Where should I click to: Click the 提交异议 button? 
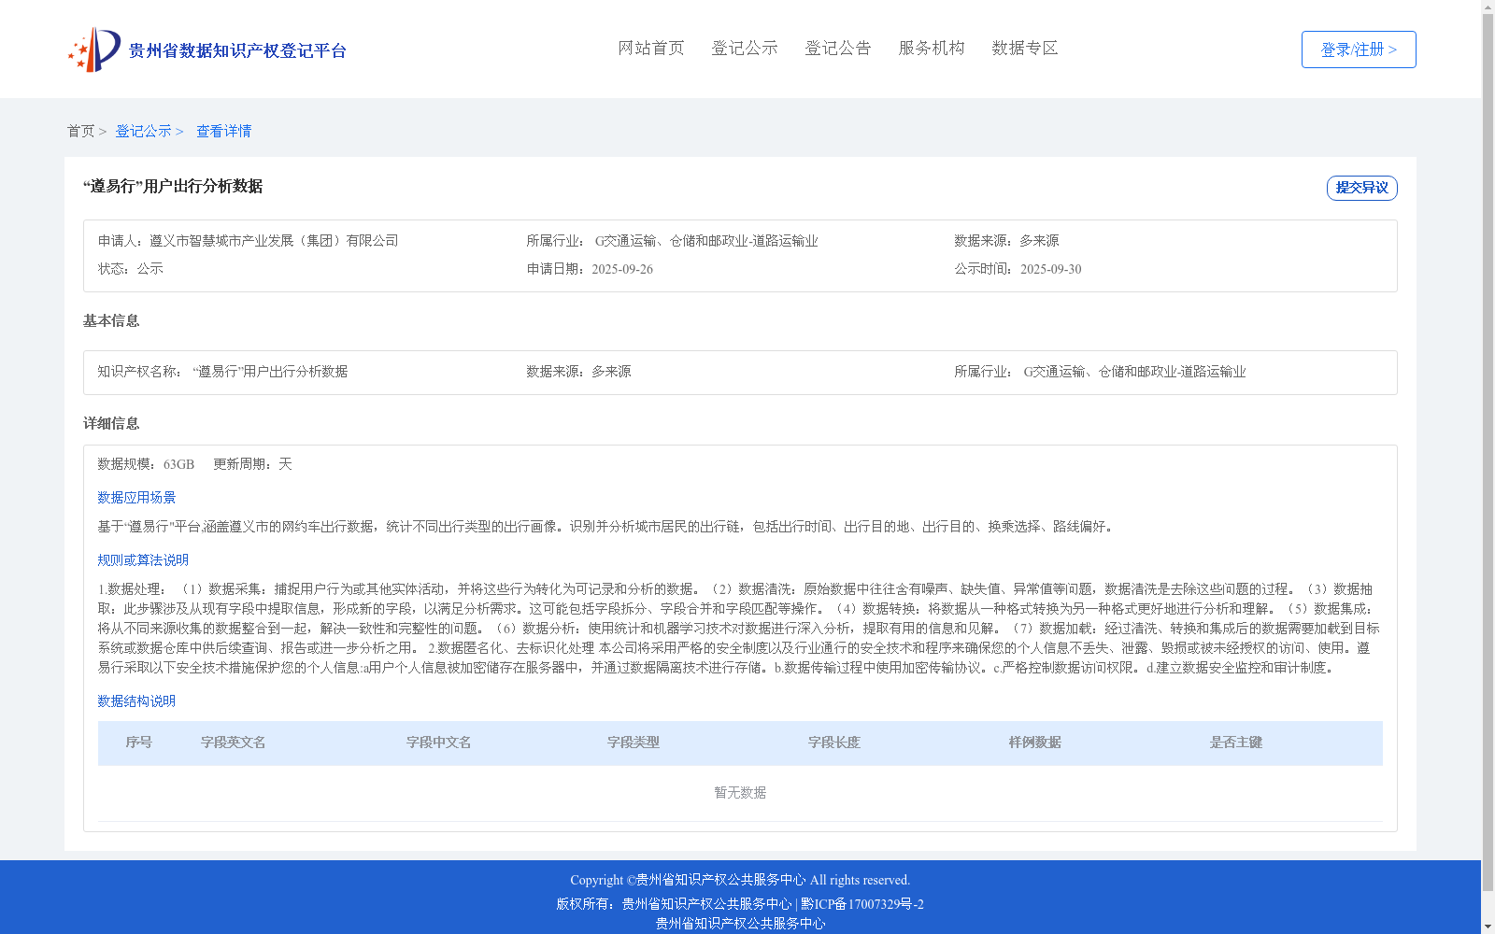pos(1362,188)
